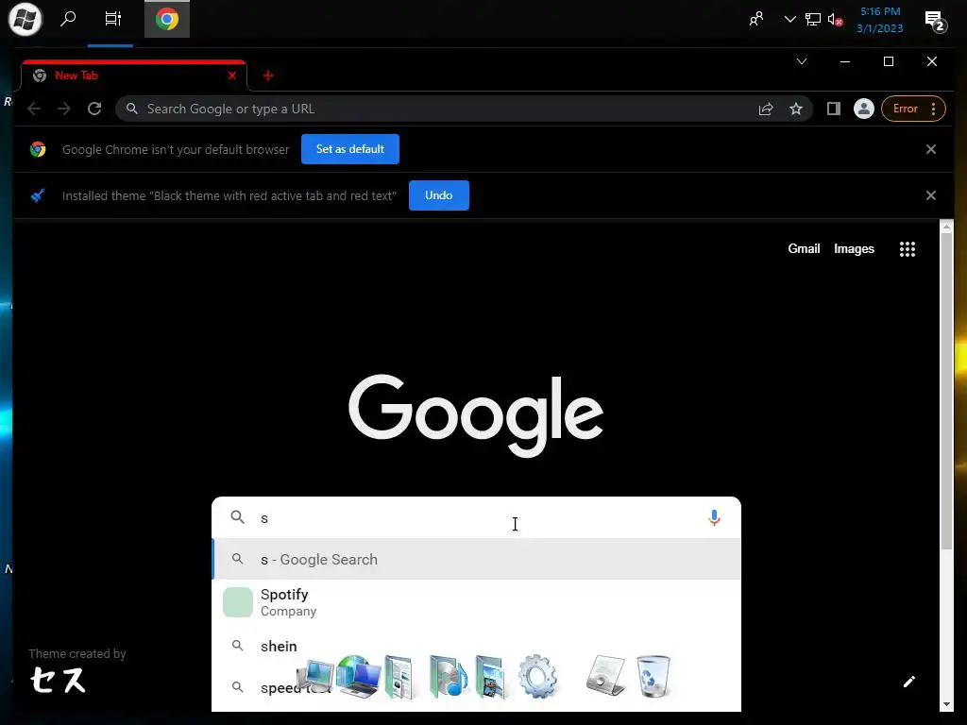Click the page scrollbar down arrow
Image resolution: width=967 pixels, height=725 pixels.
(x=946, y=704)
